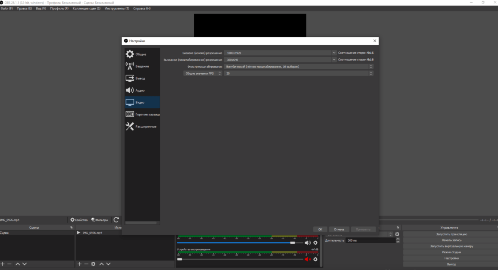Click the Отмена button
Image resolution: width=498 pixels, height=270 pixels.
click(339, 229)
